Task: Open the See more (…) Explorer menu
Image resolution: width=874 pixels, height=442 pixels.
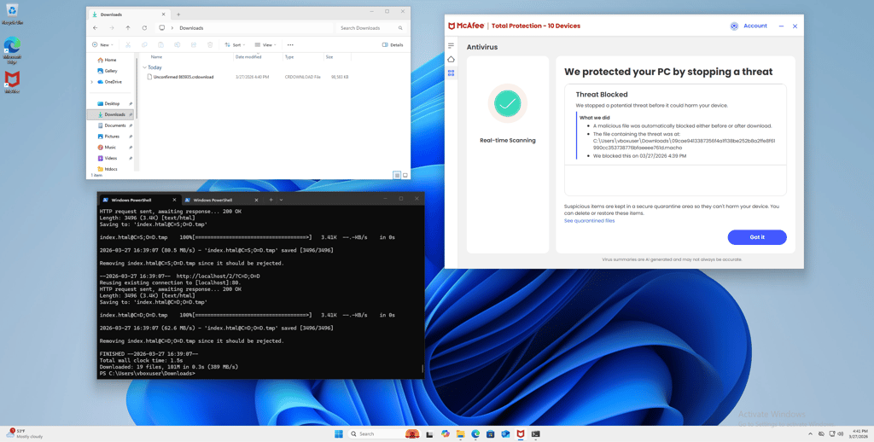Action: [290, 44]
